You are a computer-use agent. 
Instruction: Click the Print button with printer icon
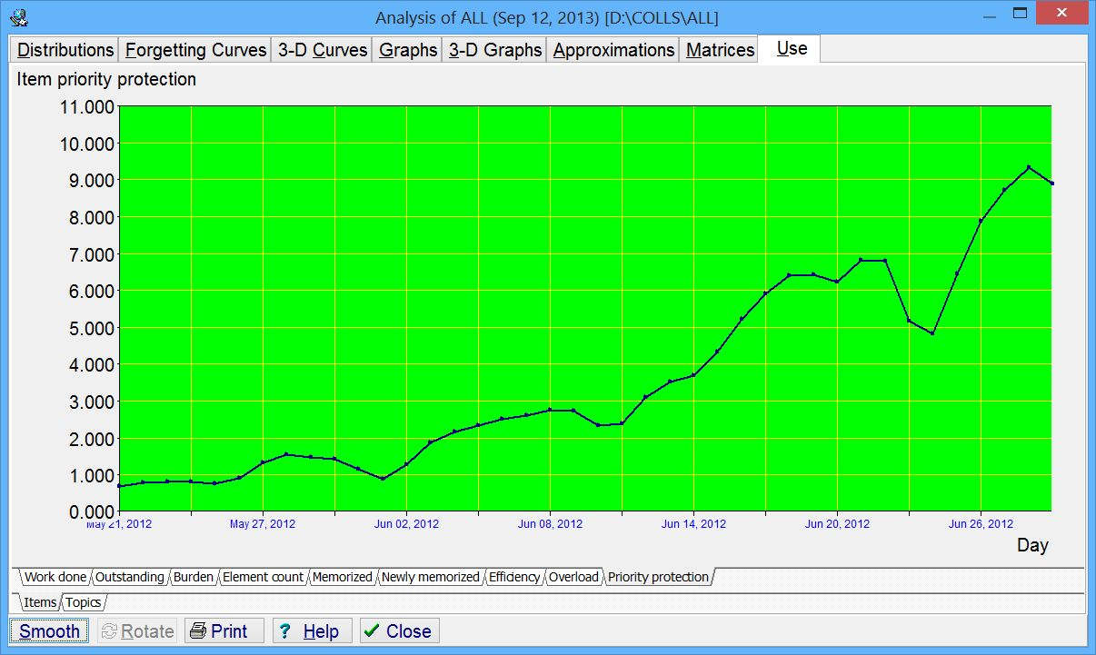pos(224,631)
